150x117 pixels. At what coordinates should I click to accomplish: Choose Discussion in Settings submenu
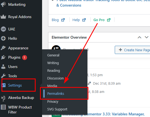pyautogui.click(x=55, y=78)
